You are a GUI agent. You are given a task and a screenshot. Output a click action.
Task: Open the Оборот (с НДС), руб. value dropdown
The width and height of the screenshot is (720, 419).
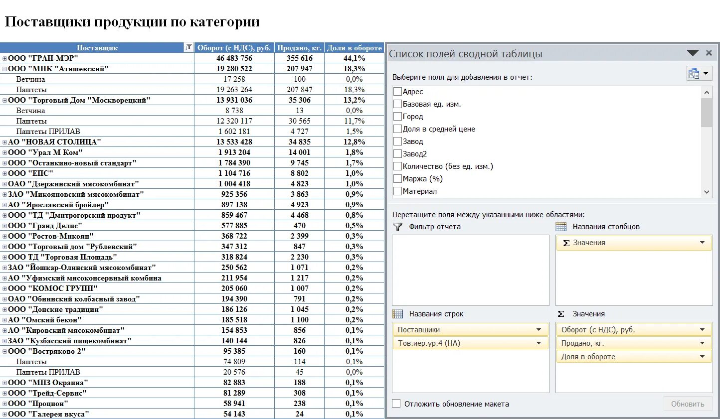pyautogui.click(x=702, y=330)
